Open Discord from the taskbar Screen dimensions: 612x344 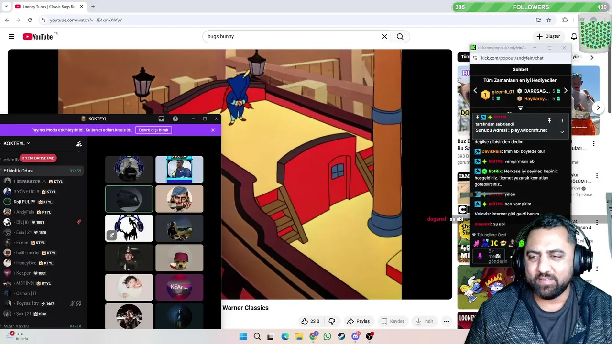pos(355,336)
